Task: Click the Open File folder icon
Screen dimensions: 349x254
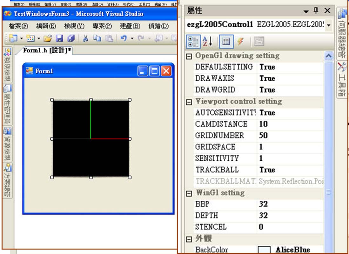Action: click(x=47, y=38)
